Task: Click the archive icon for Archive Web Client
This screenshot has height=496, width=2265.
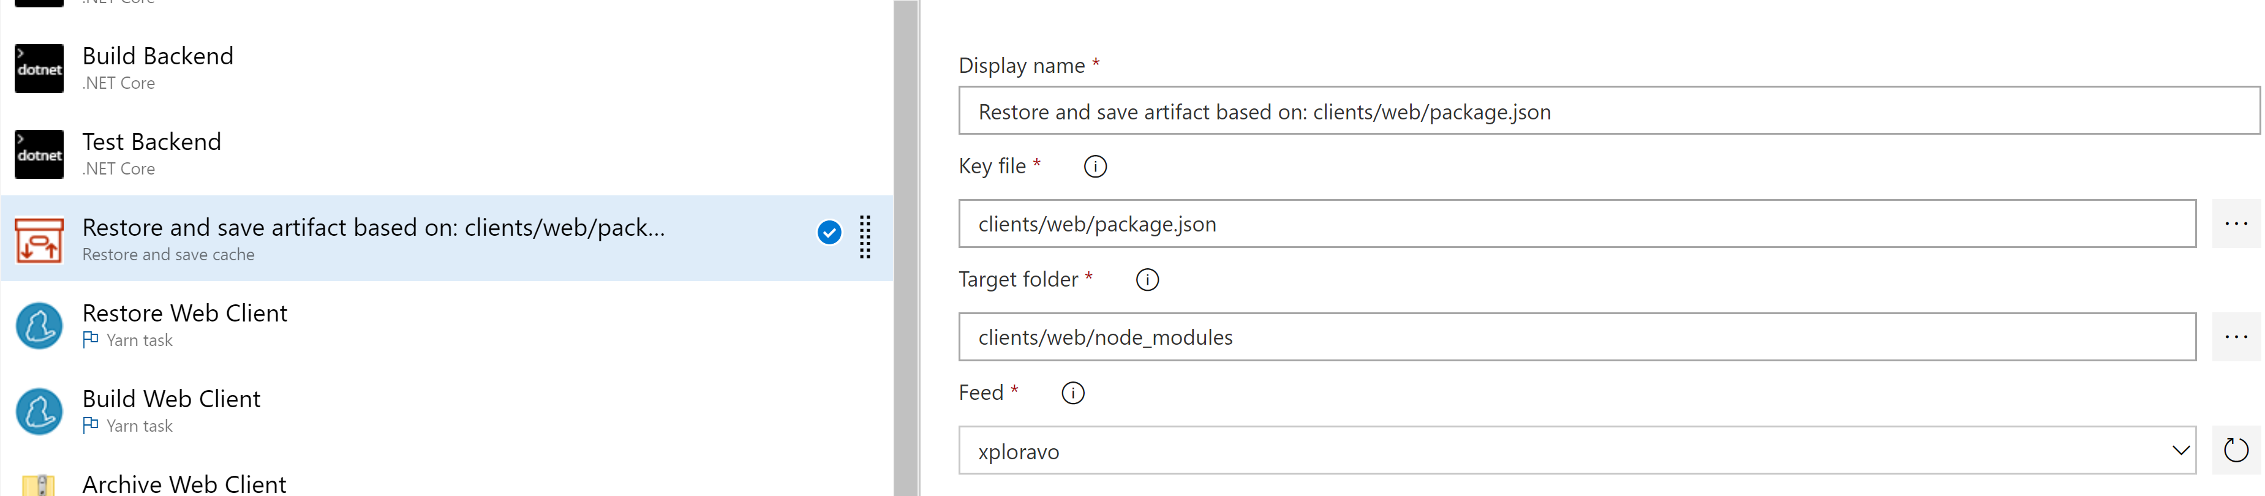Action: [x=40, y=486]
